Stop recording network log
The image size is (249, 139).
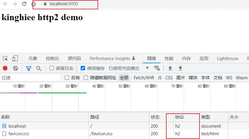pyautogui.click(x=5, y=68)
